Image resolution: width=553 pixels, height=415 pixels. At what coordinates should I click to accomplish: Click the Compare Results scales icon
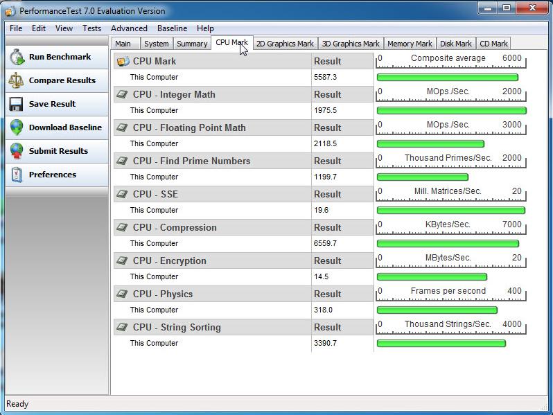[x=17, y=81]
